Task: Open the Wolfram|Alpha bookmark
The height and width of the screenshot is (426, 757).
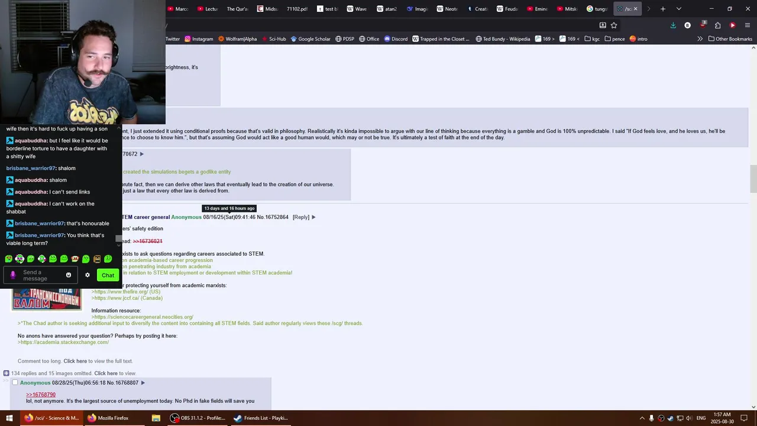Action: point(237,39)
